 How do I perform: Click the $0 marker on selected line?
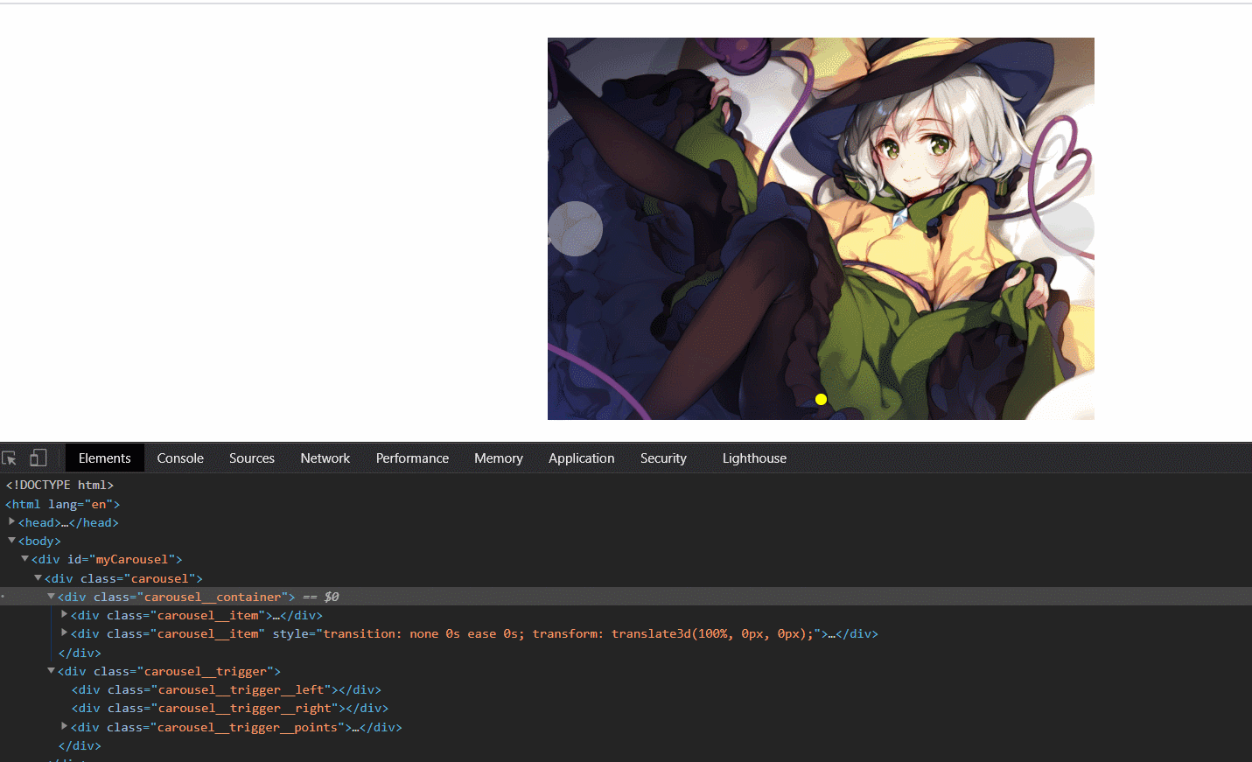[332, 597]
